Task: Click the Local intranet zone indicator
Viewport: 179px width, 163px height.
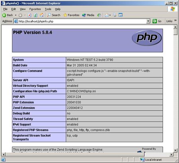Action: click(x=151, y=160)
